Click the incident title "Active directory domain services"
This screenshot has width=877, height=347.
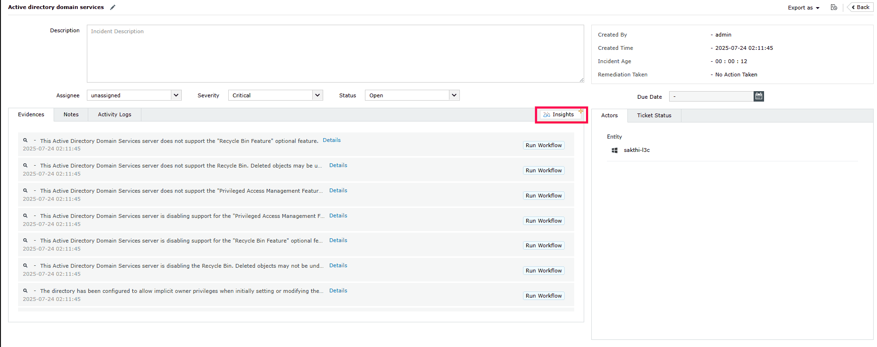tap(56, 7)
